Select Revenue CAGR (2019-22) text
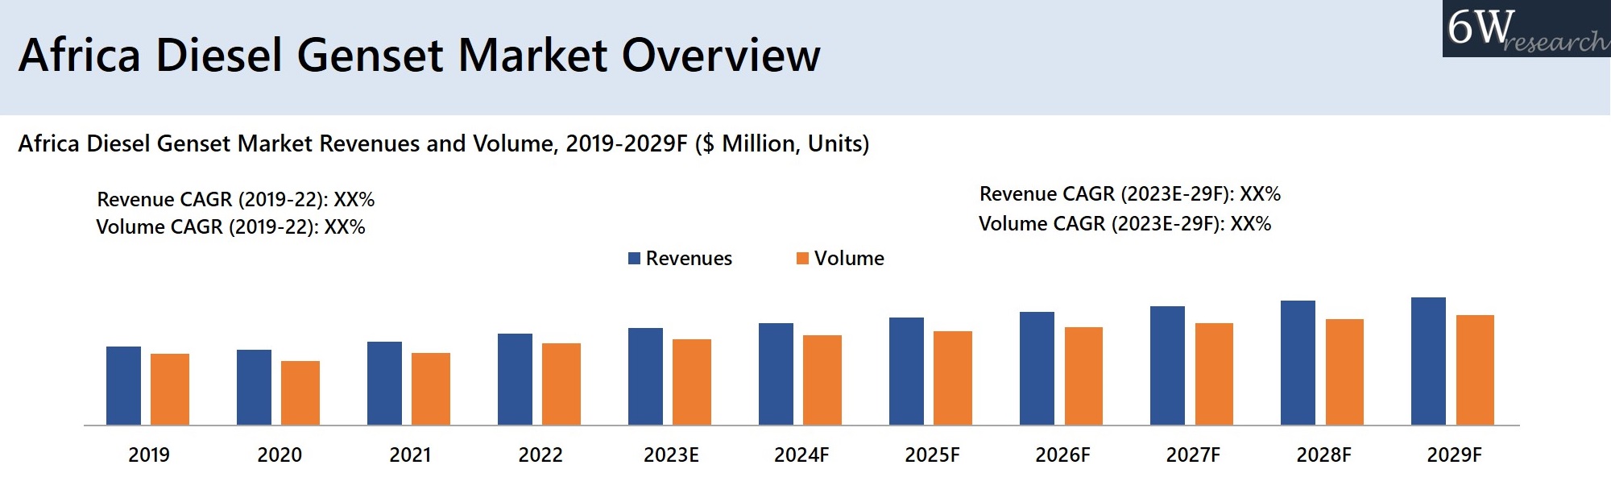 click(236, 199)
